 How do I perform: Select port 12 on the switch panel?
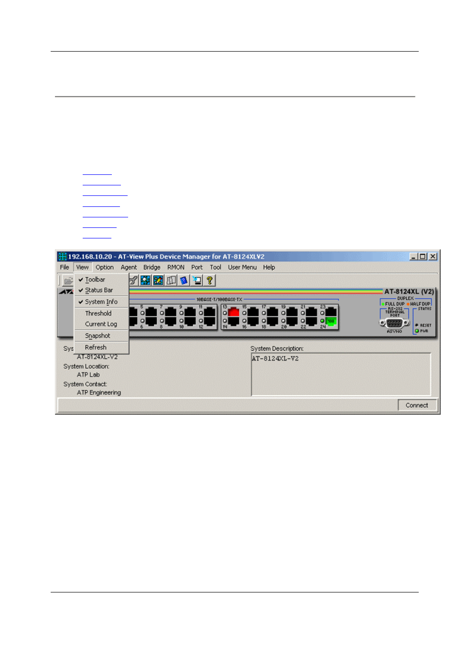[x=209, y=321]
